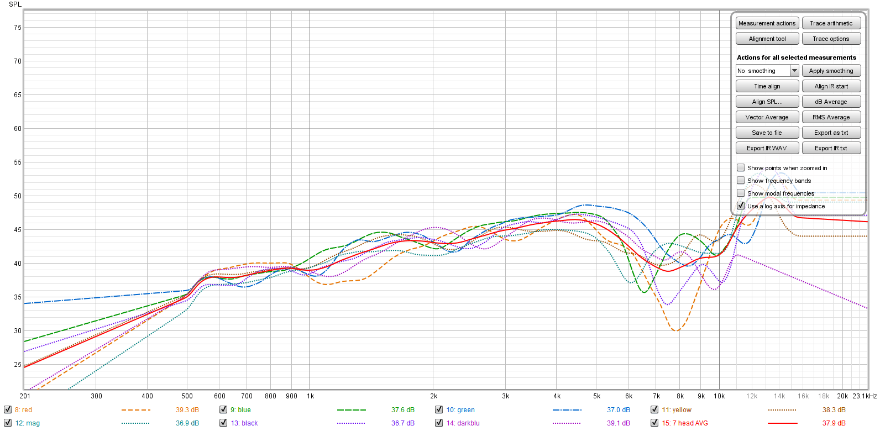Open the Alignment tool
This screenshot has height=431, width=880.
(767, 39)
